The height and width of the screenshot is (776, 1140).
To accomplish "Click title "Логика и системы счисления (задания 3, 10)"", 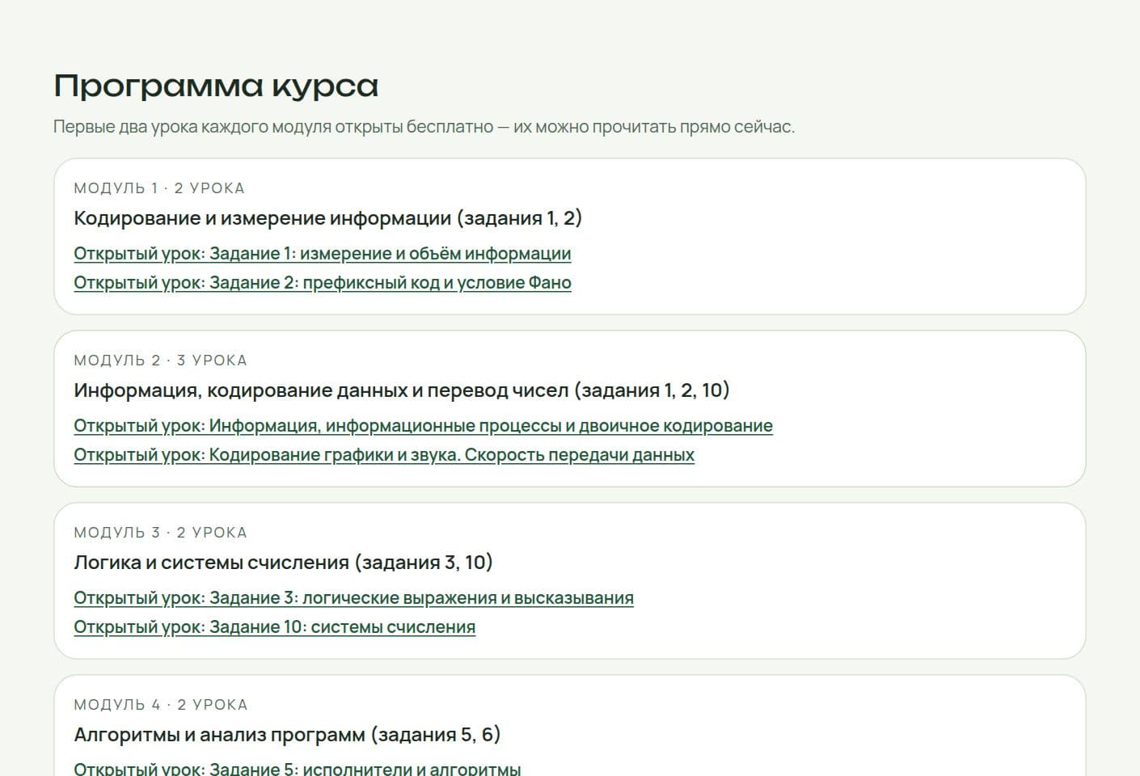I will (283, 563).
